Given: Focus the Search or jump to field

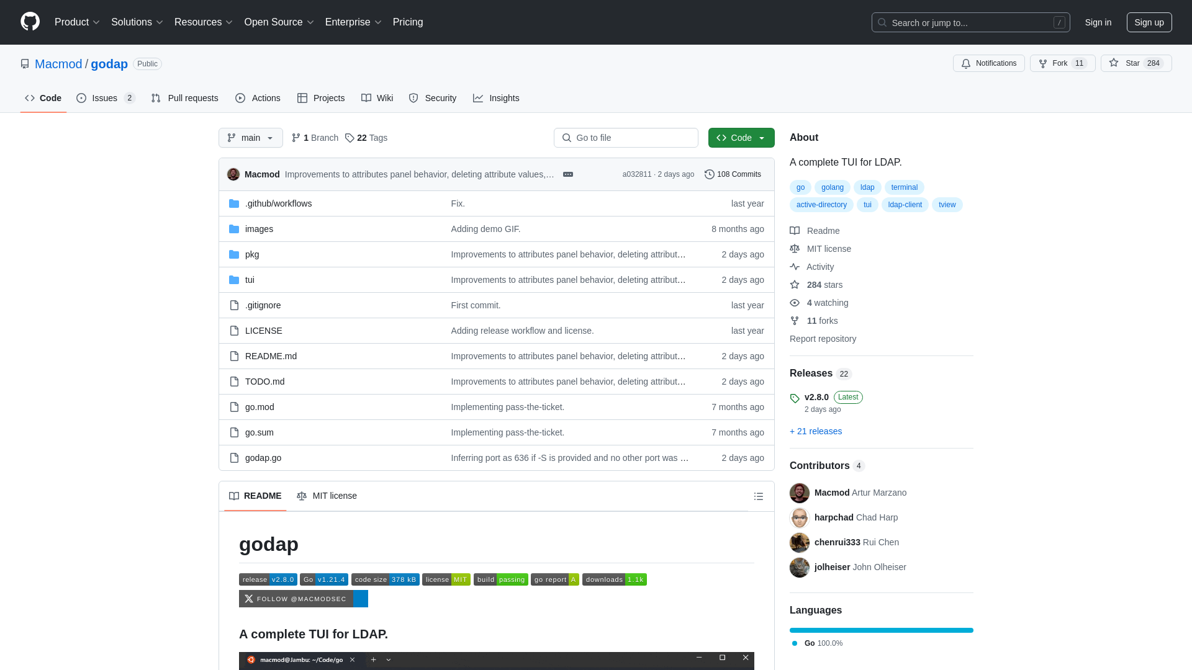Looking at the screenshot, I should 970,22.
